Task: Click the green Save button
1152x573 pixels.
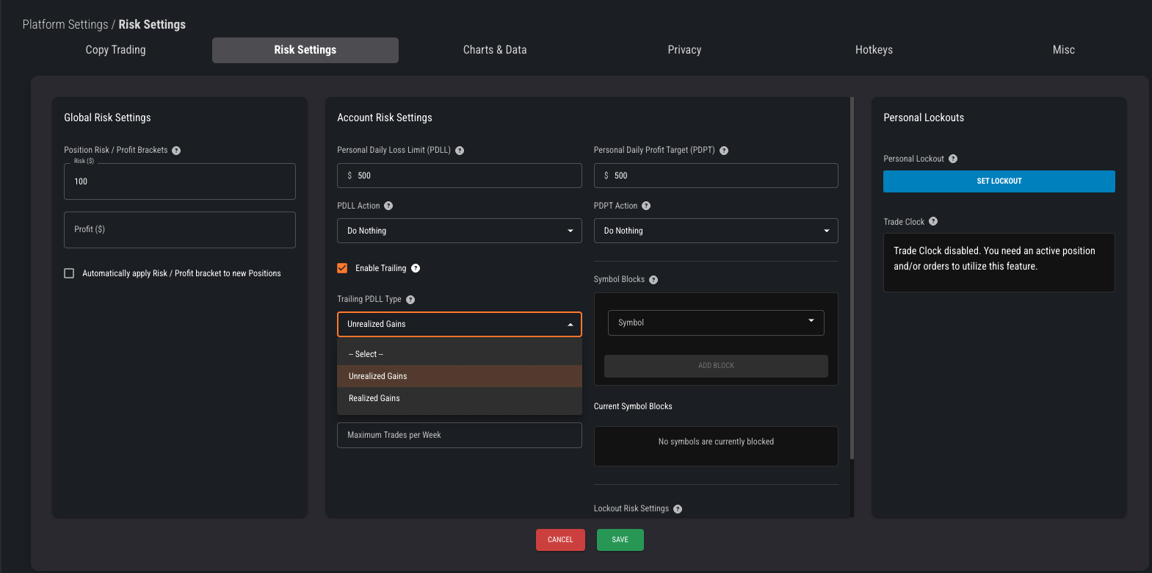Action: 620,540
